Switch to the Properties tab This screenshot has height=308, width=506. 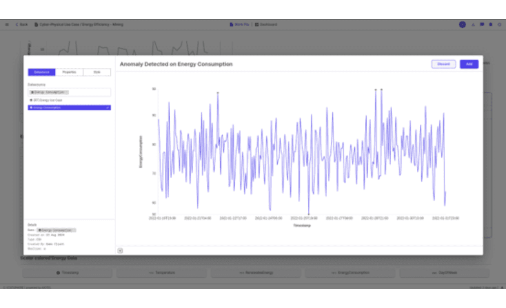coord(69,72)
